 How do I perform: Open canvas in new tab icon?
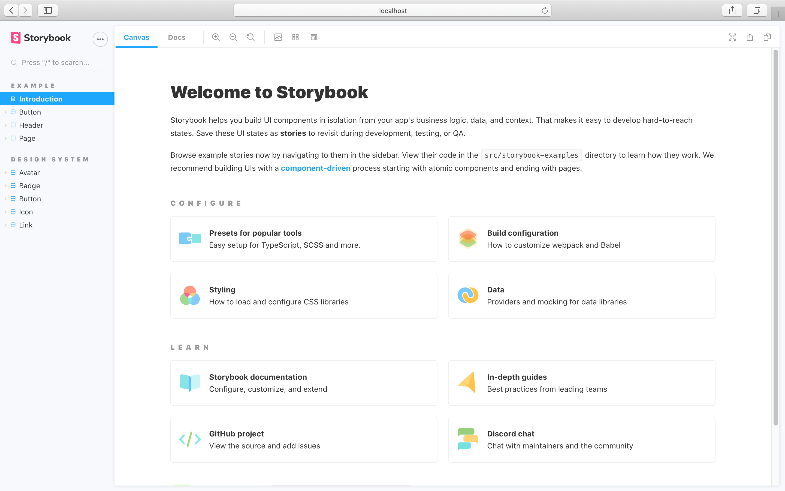tap(750, 37)
